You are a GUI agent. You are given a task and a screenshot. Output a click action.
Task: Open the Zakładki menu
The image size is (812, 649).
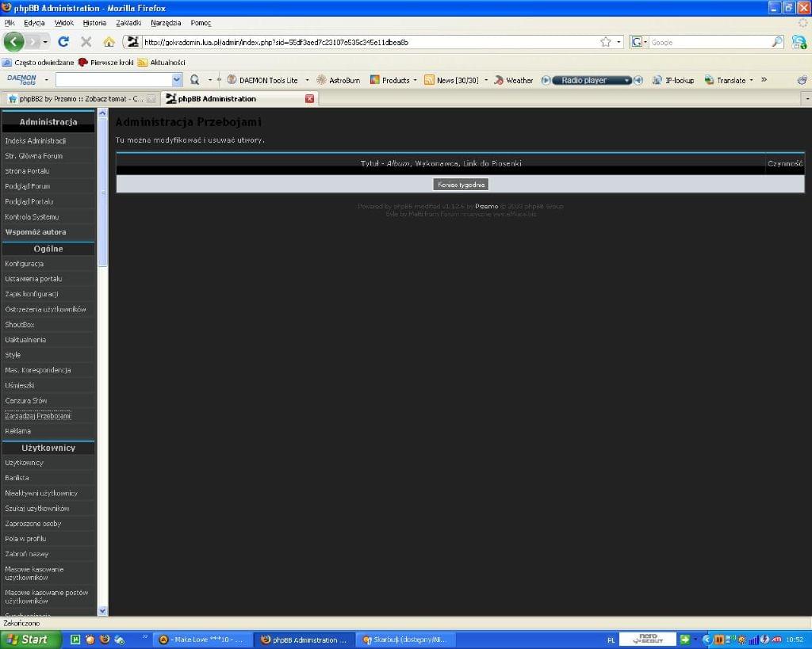click(128, 23)
